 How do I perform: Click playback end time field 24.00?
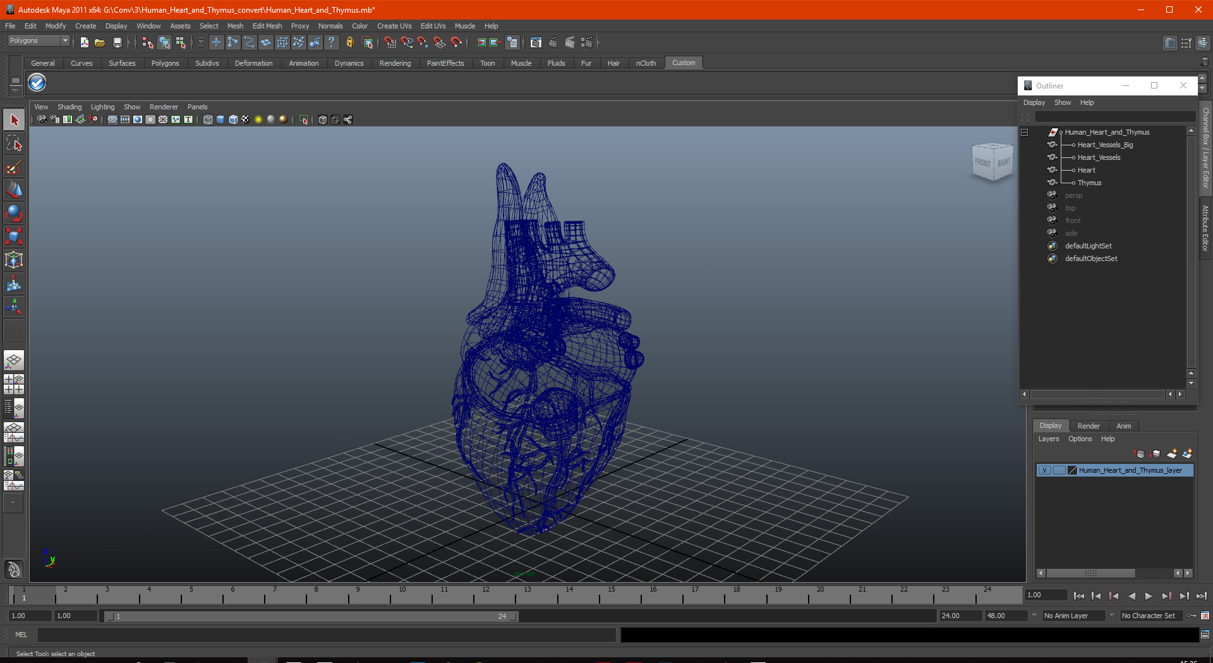click(960, 616)
